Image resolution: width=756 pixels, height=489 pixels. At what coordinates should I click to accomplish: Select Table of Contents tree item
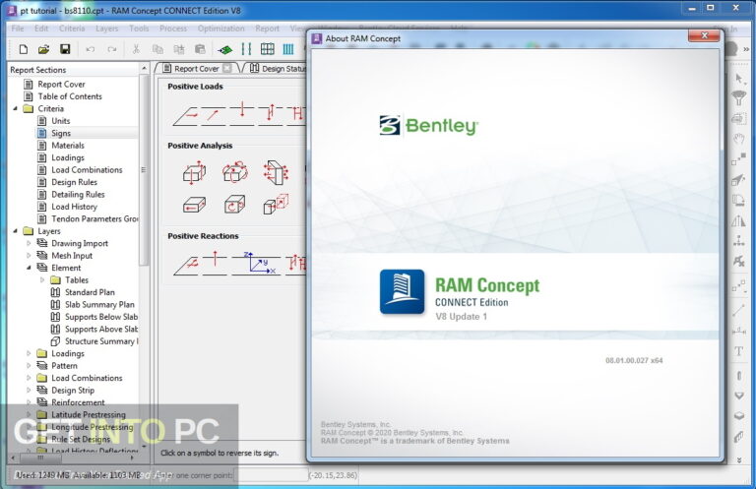[70, 96]
